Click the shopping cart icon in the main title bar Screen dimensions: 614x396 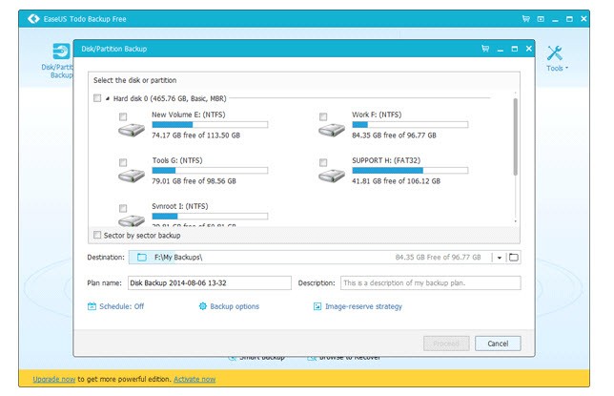(526, 18)
